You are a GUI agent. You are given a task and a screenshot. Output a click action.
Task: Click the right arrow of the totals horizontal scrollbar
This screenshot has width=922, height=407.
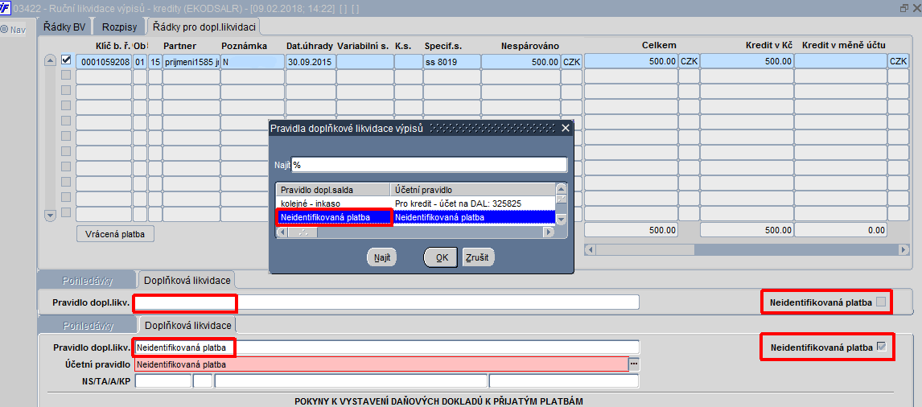[x=904, y=250]
